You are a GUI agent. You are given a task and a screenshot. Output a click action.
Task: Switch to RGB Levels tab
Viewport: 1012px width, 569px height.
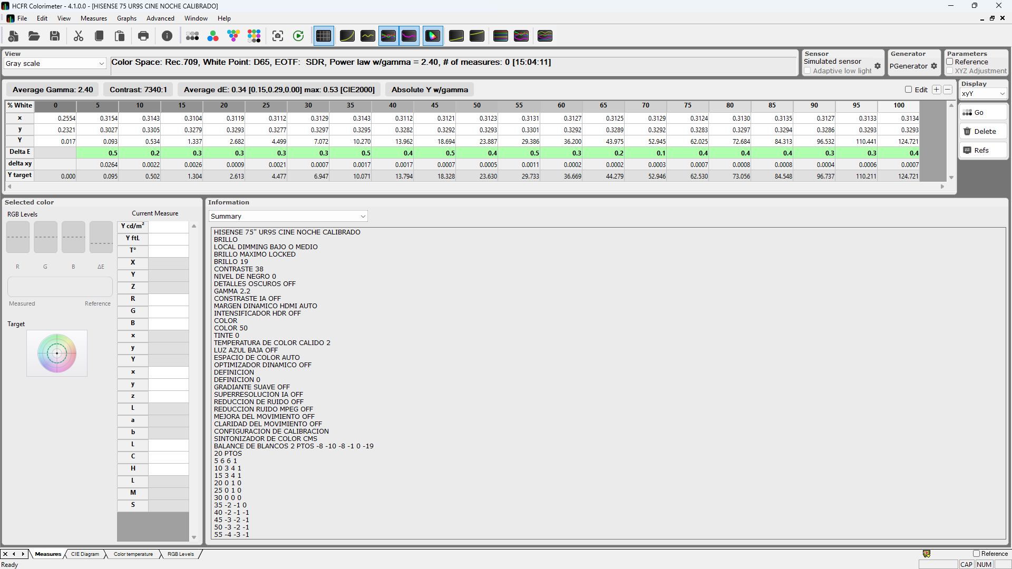181,554
